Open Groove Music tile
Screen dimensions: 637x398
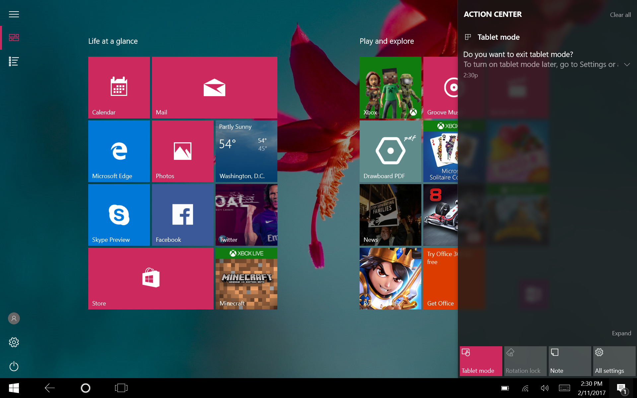click(x=441, y=88)
